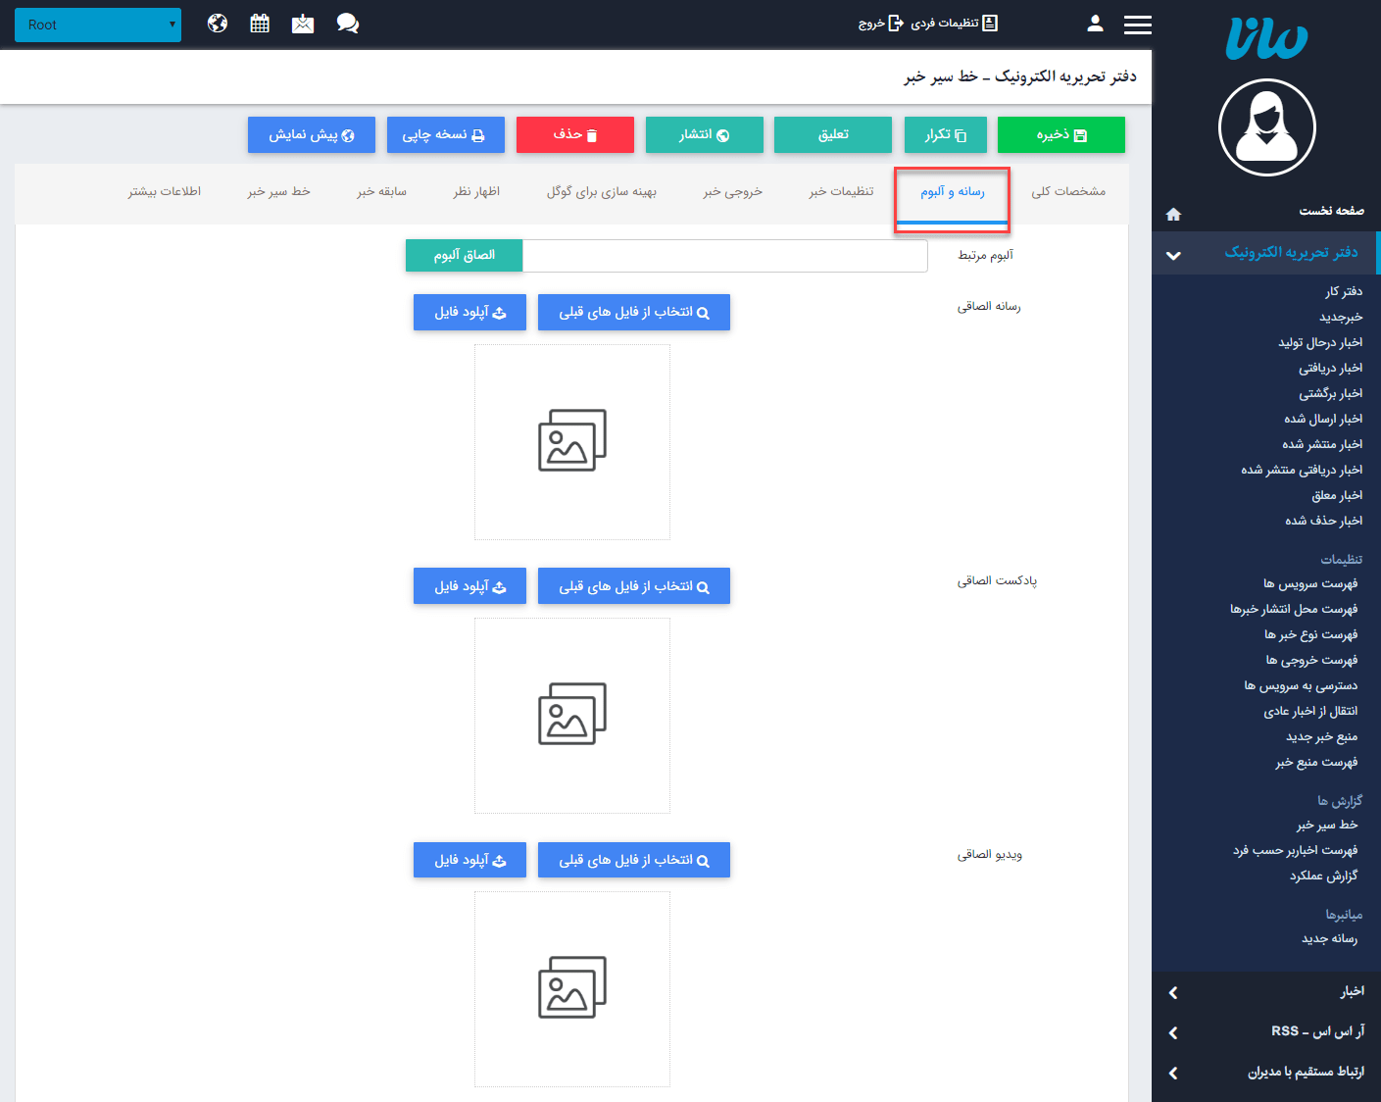Screen dimensions: 1381x1102
Task: Switch to the مشخصات کلی tab
Action: click(1069, 192)
